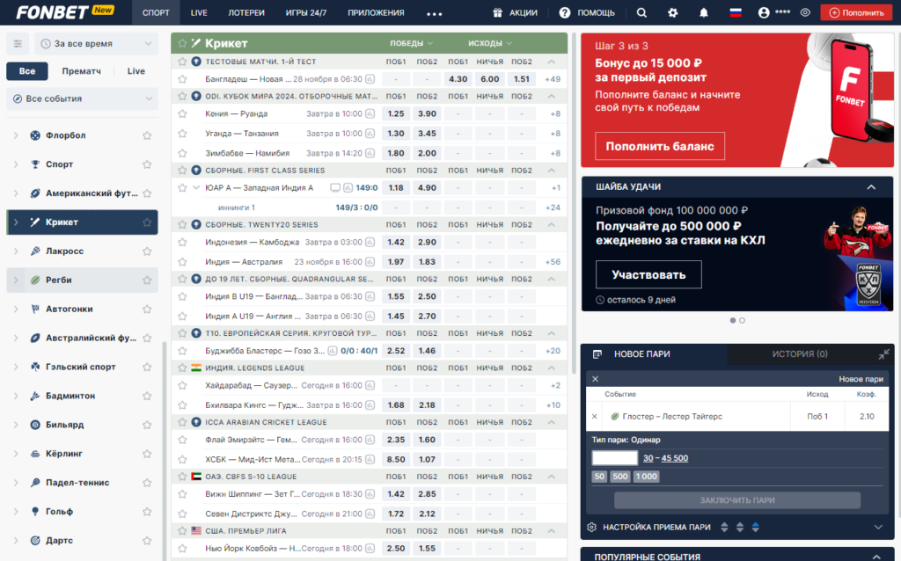901x561 pixels.
Task: Show +56 more markets for Индия — Австралия
Action: tap(553, 262)
